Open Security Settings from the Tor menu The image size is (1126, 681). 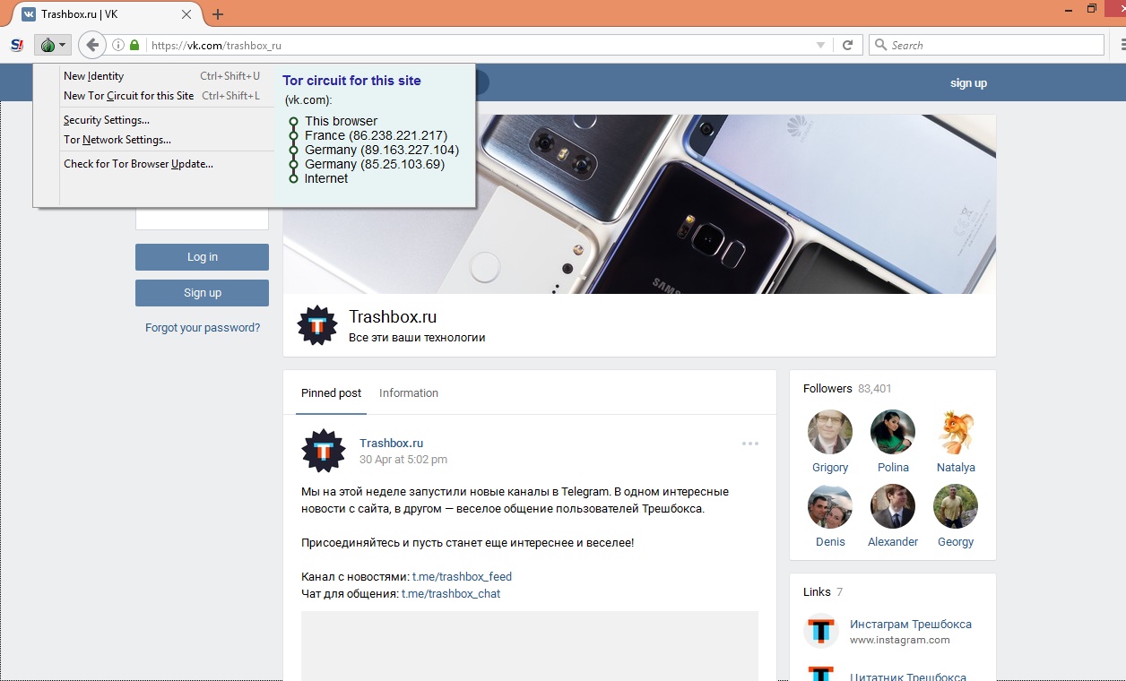point(153,120)
